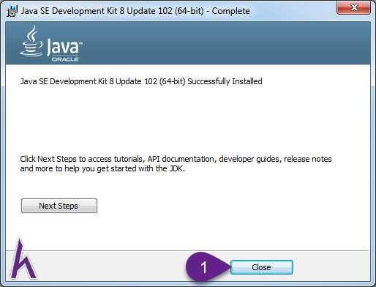Viewport: 376px width, 287px height.
Task: Click the Java coffee cup logo
Action: point(31,41)
